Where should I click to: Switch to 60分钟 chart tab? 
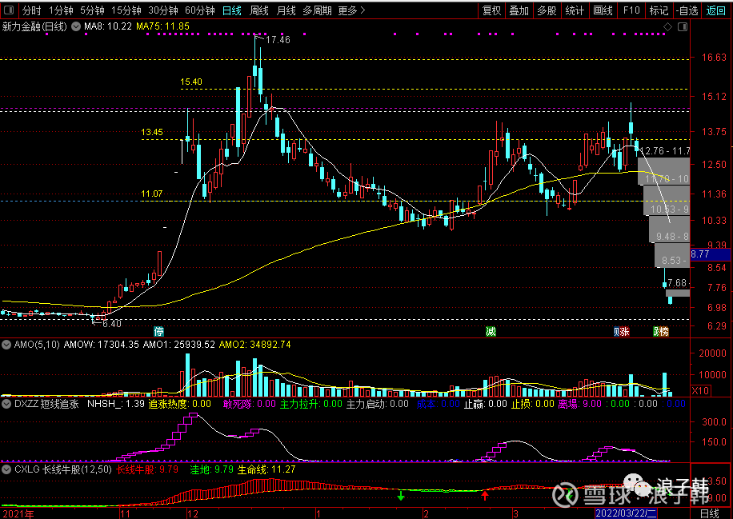[x=199, y=10]
